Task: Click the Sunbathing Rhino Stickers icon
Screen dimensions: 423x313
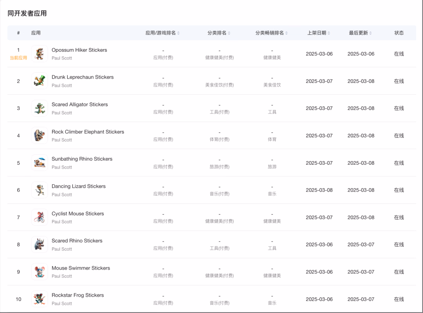Action: (40, 163)
